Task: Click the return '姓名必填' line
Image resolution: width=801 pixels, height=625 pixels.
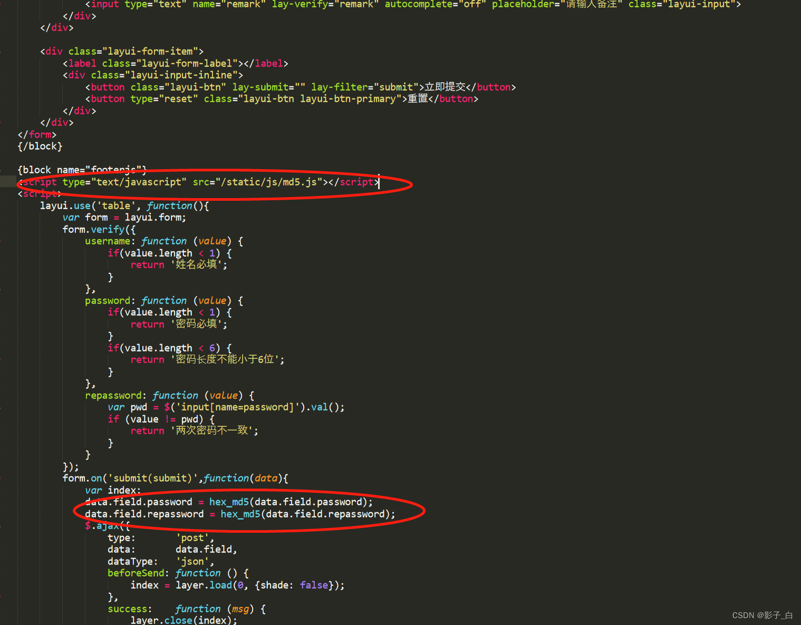Action: (179, 265)
